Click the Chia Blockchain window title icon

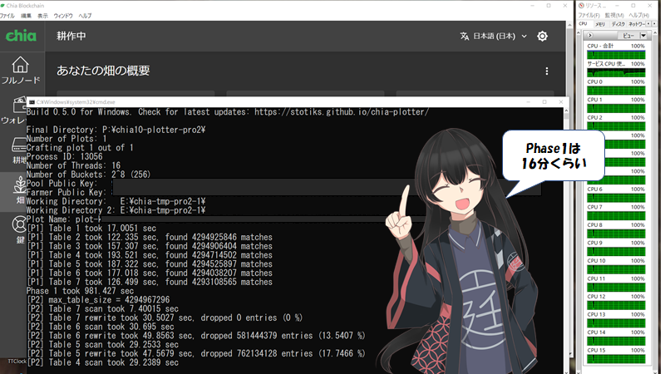tap(2, 6)
